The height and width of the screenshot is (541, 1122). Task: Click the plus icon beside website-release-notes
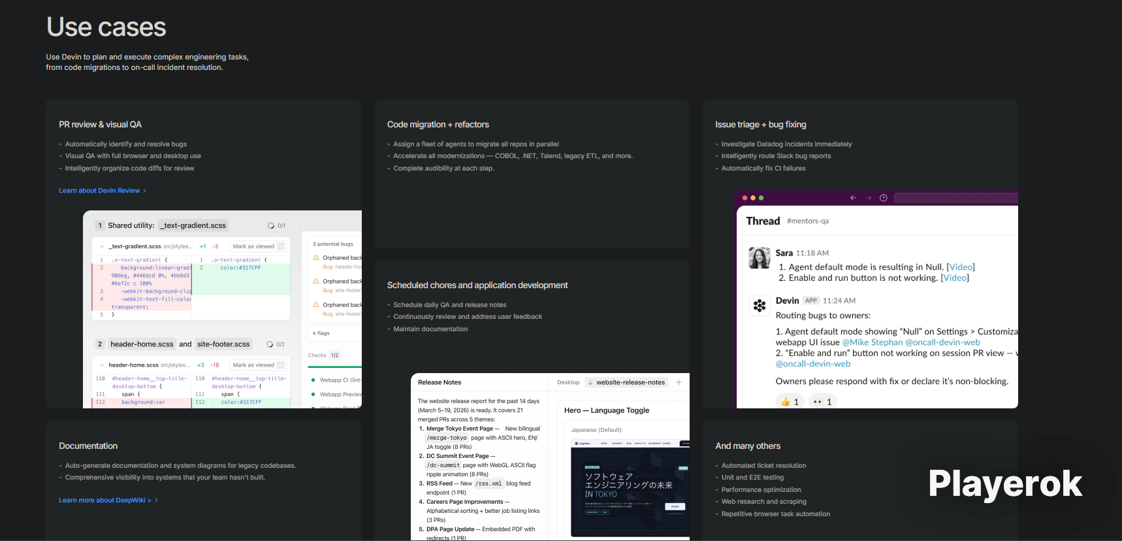point(679,382)
